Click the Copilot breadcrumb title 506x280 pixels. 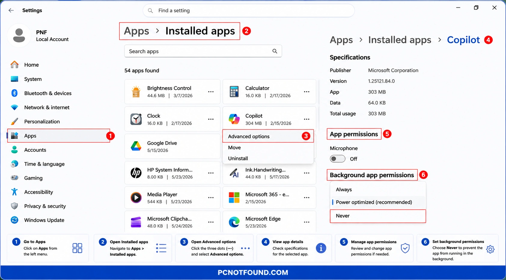tap(463, 40)
